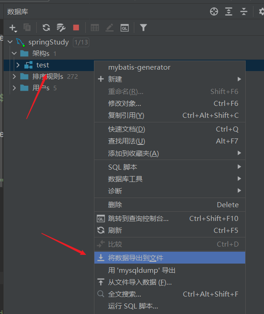Click the filter funnel icon
The width and height of the screenshot is (264, 314).
143,28
